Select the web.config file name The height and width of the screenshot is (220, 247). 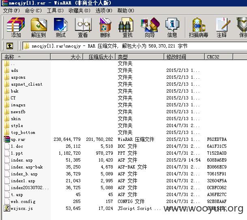[x=23, y=201]
